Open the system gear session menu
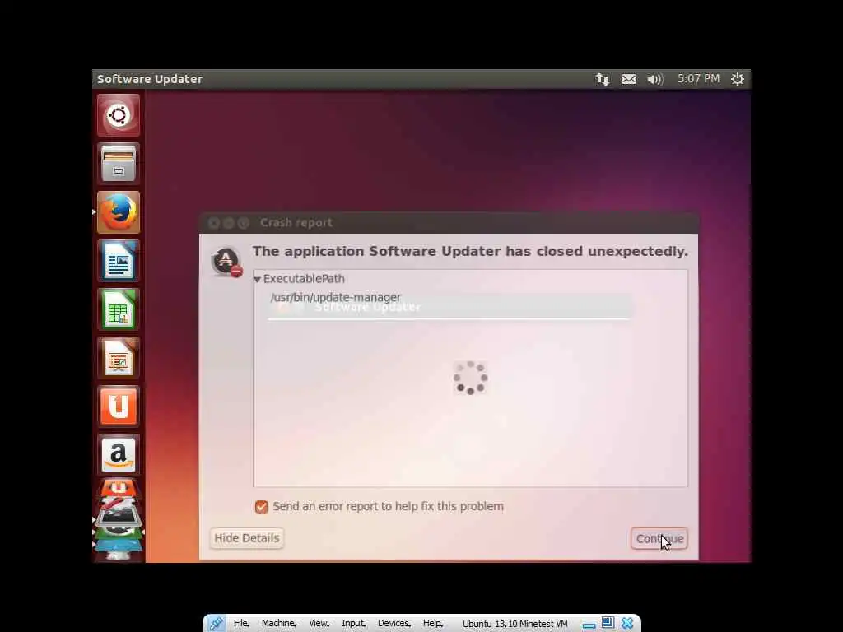 (x=737, y=79)
